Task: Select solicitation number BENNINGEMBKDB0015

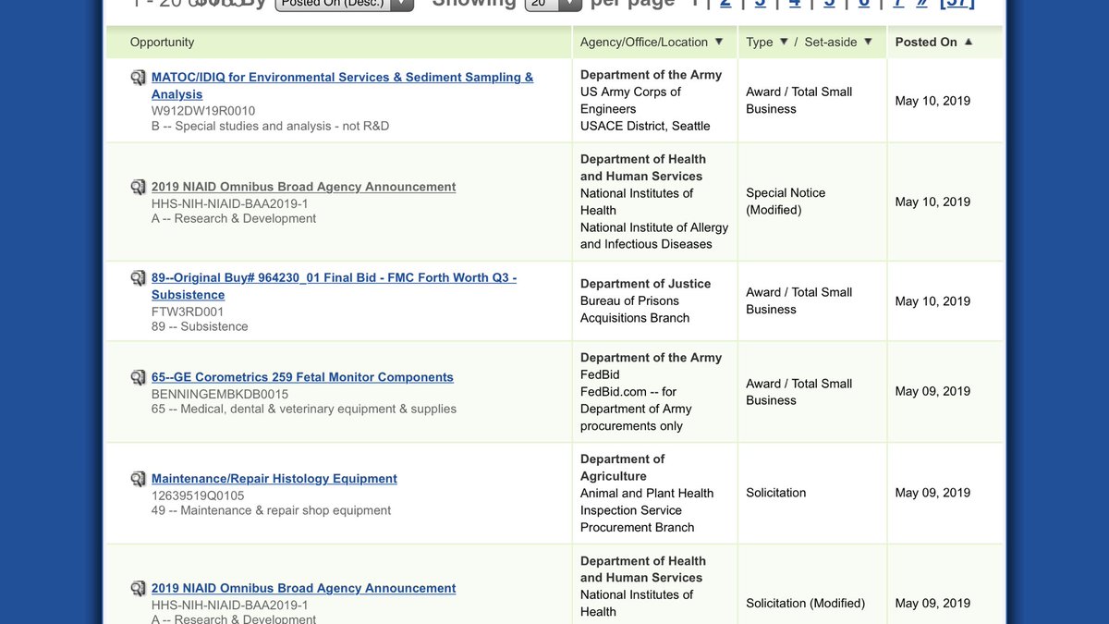Action: tap(220, 394)
